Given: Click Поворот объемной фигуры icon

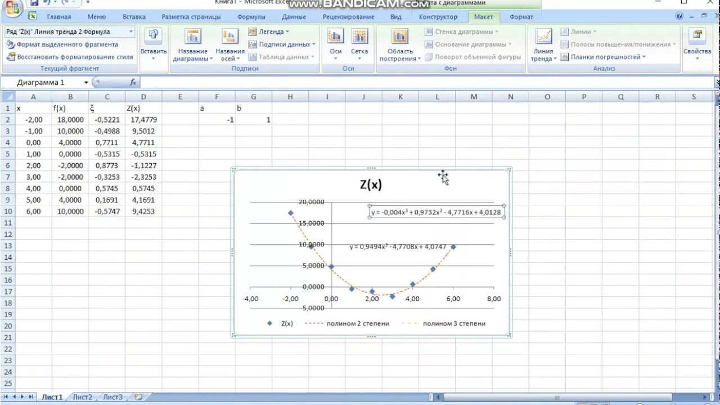Looking at the screenshot, I should point(429,57).
